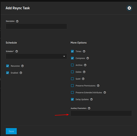This screenshot has width=137, height=136.
Task: Show help for Times option
Action: point(84,51)
